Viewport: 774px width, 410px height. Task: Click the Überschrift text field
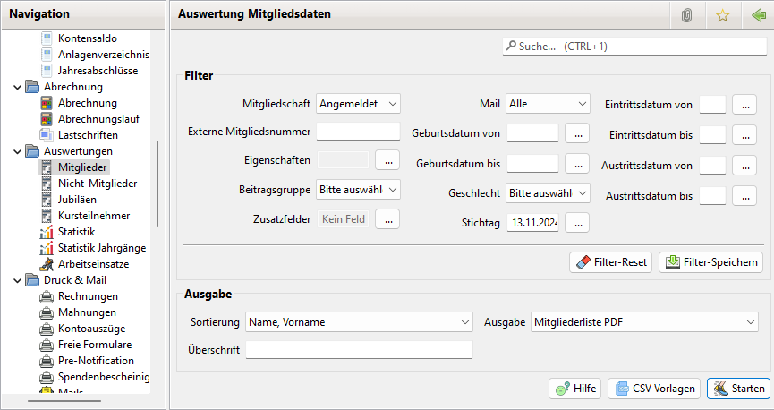[x=359, y=349]
